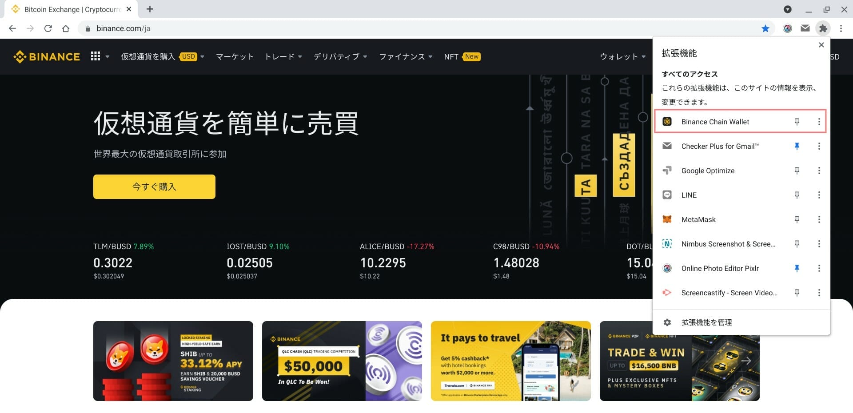Pin Nimbus Screenshot to toolbar
Screen dimensions: 853x413
[x=797, y=244]
